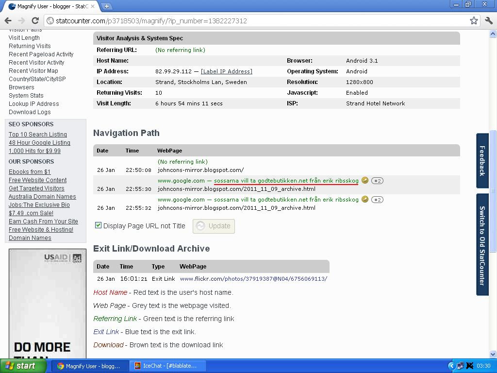Open the Chrome wrench settings menu

tap(489, 20)
